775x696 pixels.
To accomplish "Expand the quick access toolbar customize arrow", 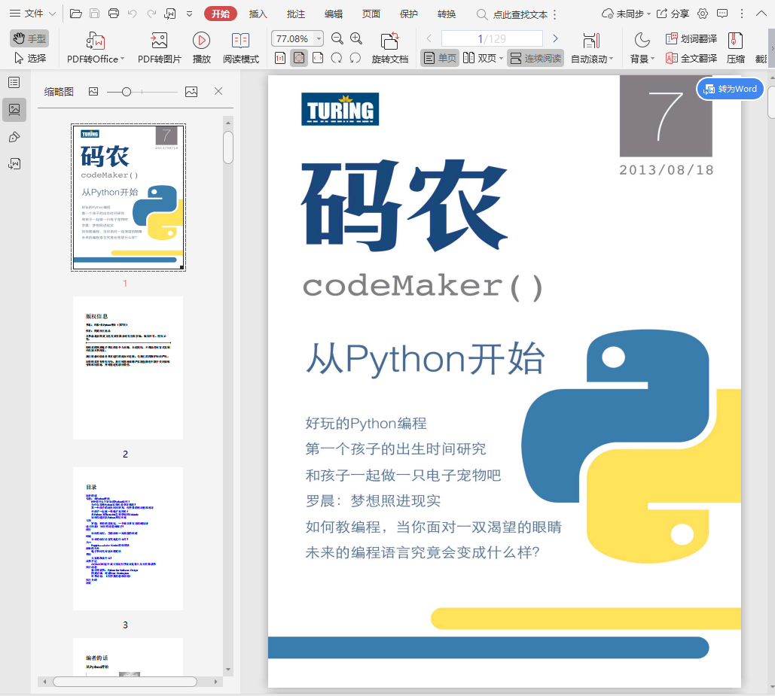I will (x=189, y=14).
